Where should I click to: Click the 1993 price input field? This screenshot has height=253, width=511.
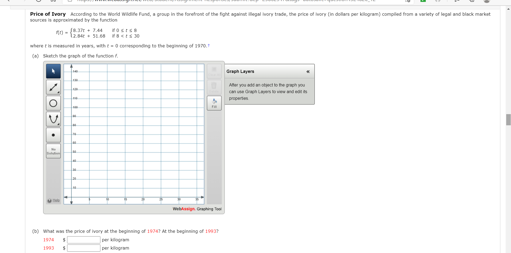[84, 248]
